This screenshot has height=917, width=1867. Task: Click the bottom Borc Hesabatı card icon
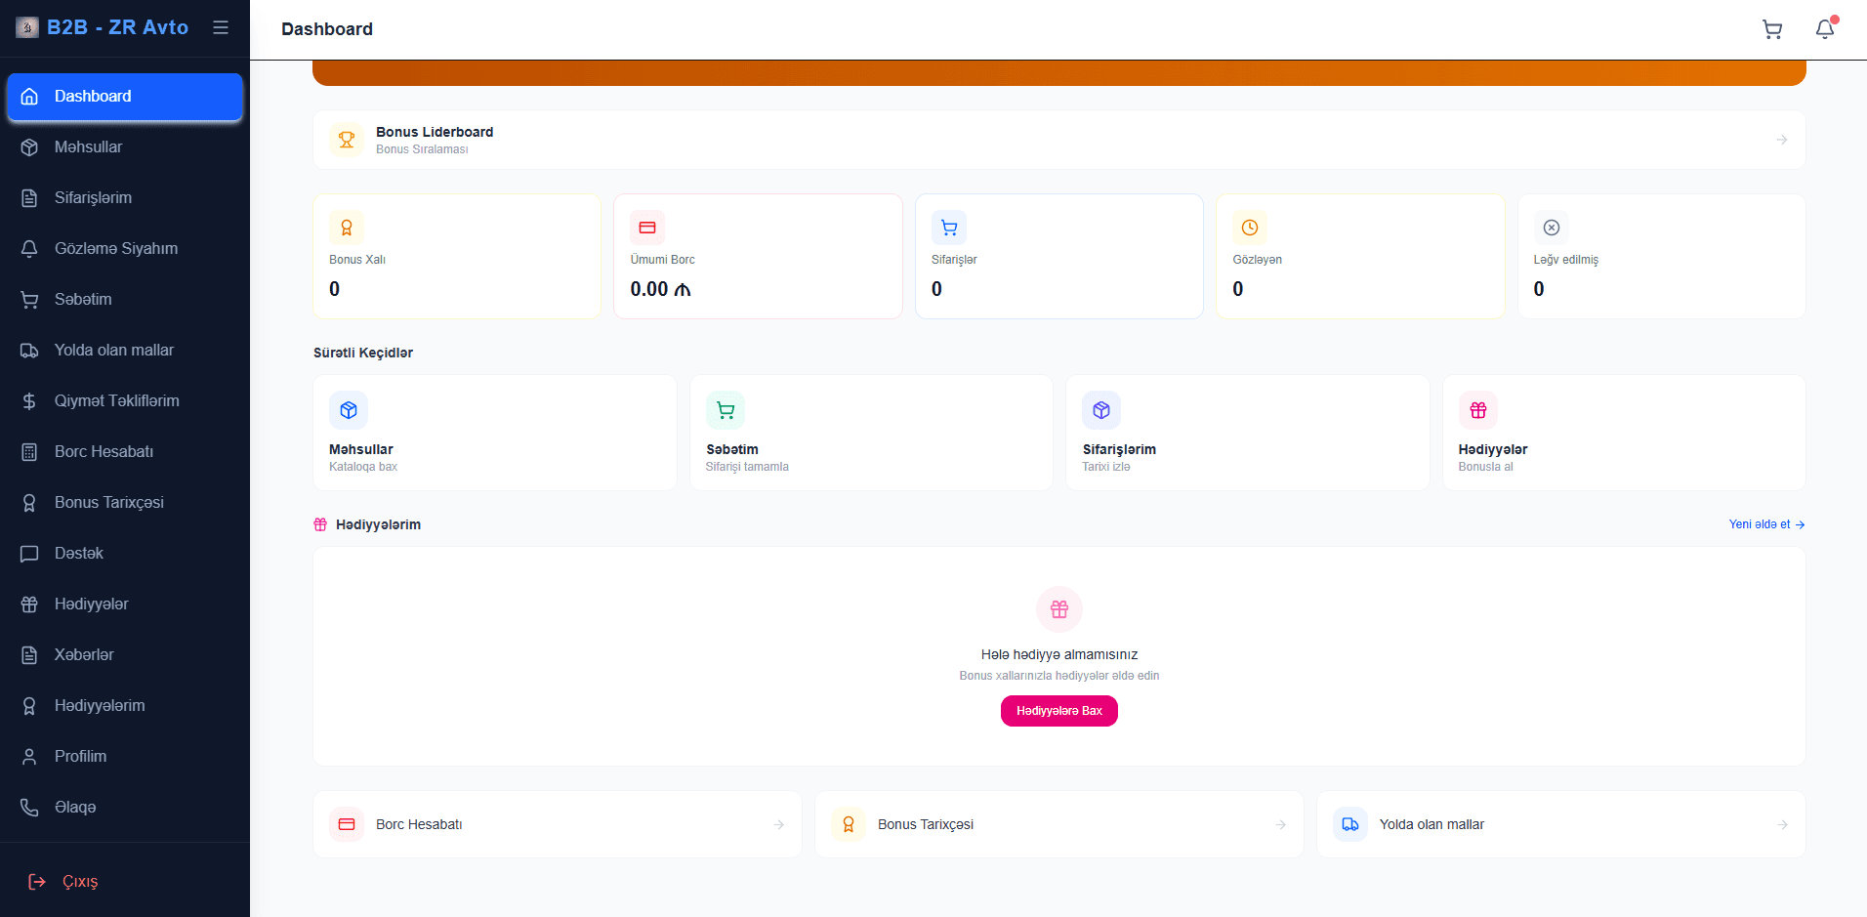tap(347, 824)
